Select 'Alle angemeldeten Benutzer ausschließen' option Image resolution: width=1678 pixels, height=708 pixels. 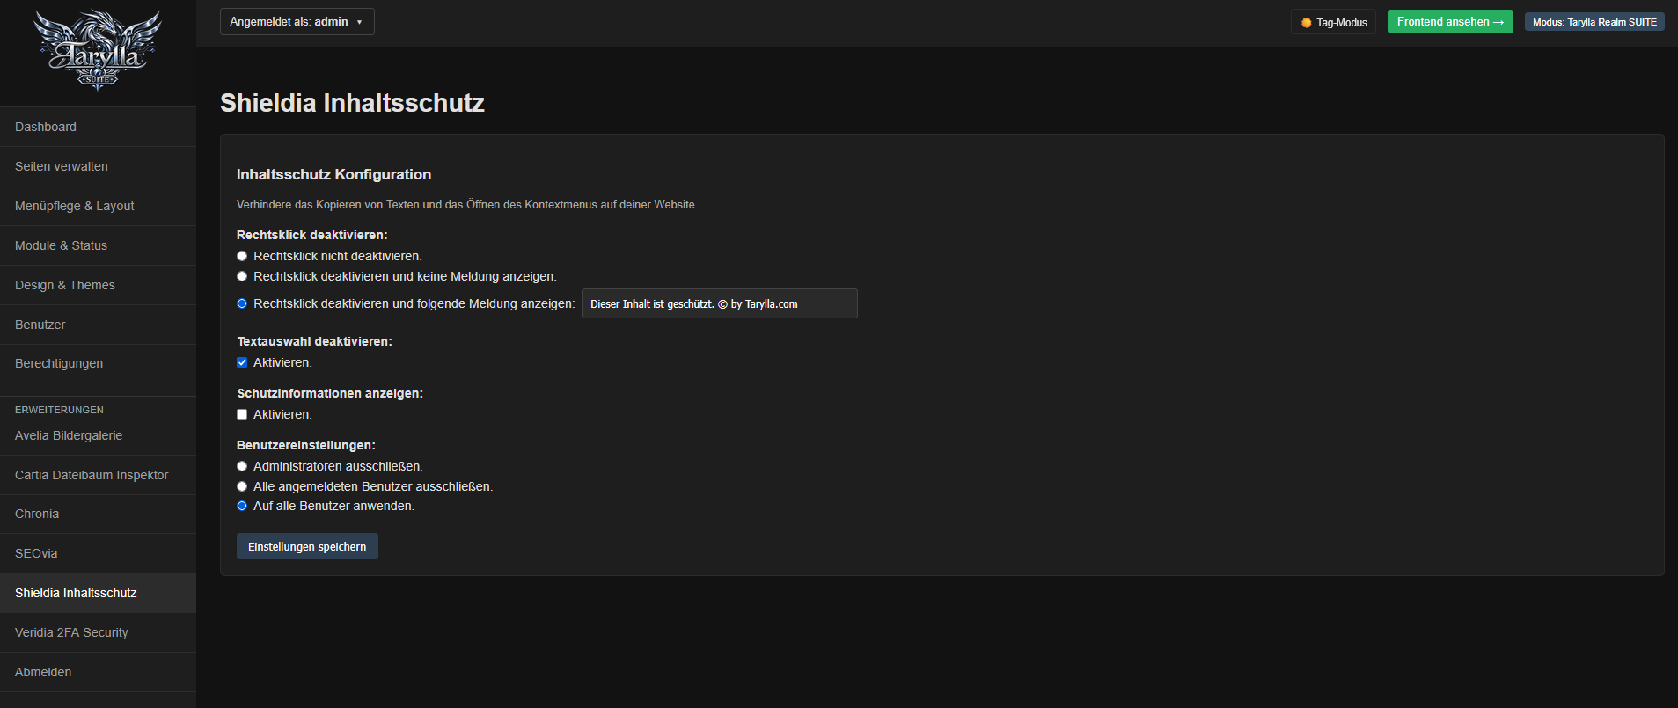coord(242,486)
